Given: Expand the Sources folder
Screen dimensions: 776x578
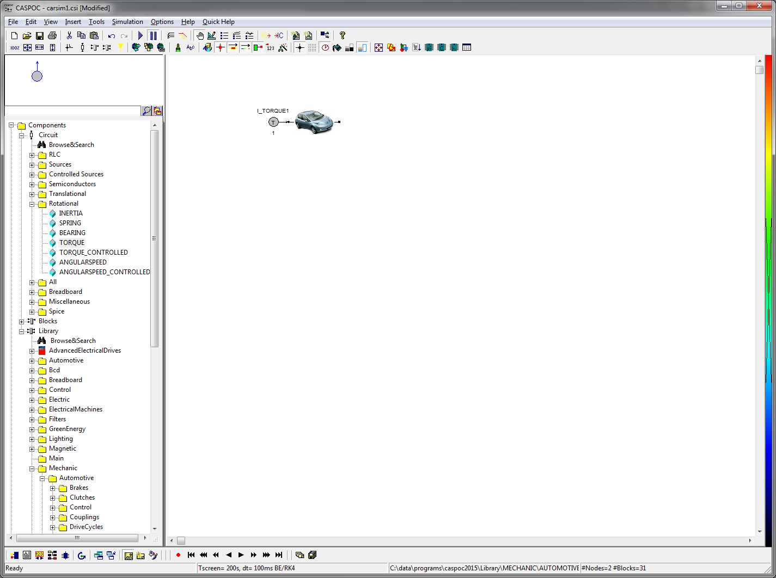Looking at the screenshot, I should [32, 165].
